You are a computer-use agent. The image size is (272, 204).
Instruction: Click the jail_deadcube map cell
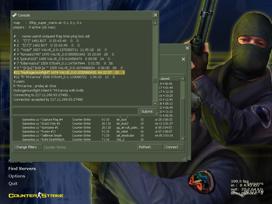click(x=125, y=135)
